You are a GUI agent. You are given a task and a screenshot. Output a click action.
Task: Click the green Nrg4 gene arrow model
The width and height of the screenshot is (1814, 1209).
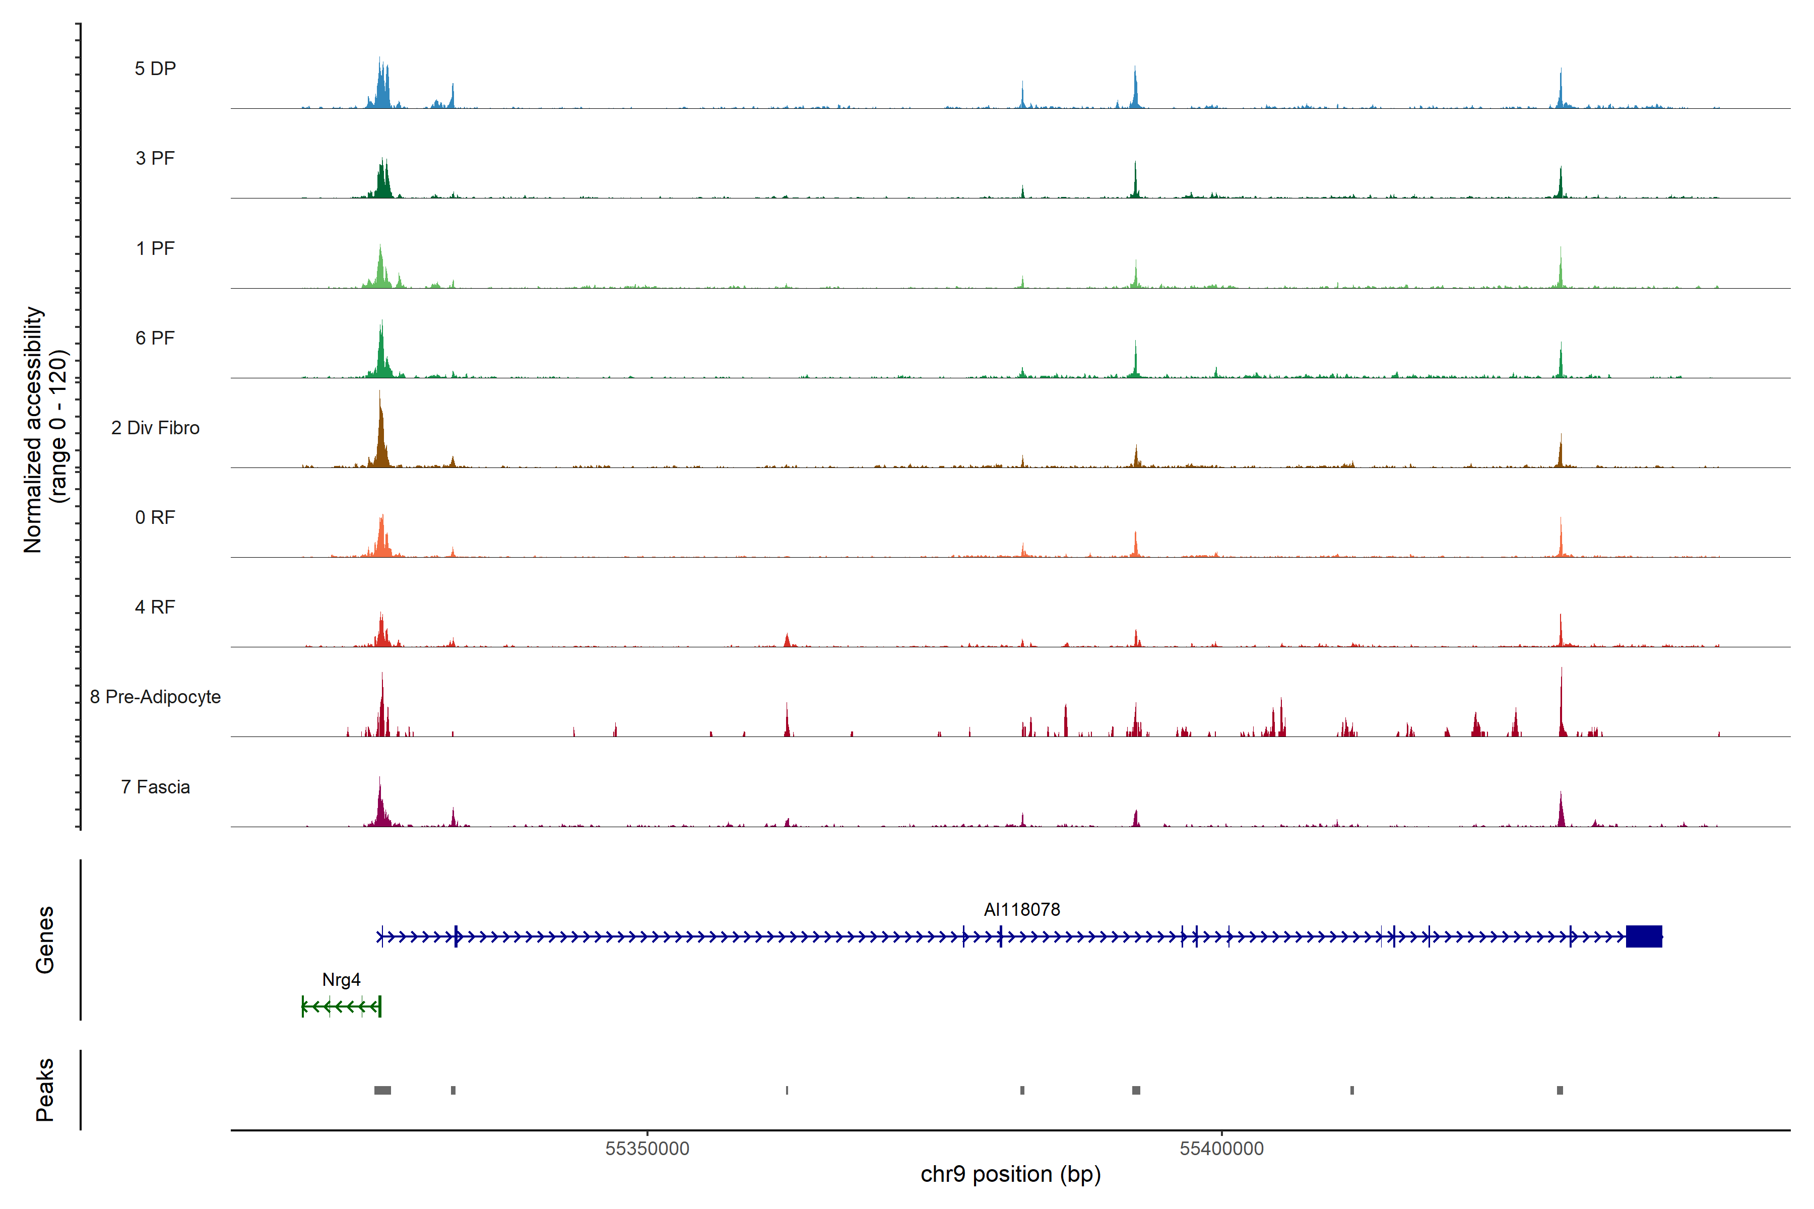(341, 1007)
